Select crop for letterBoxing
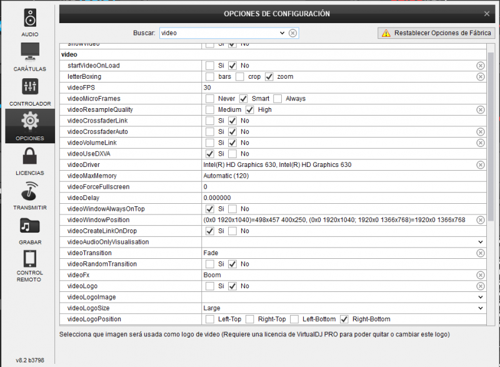The height and width of the screenshot is (367, 500). (240, 77)
